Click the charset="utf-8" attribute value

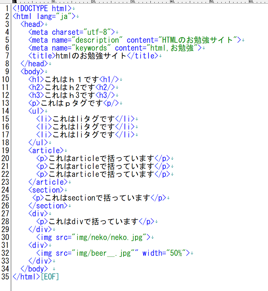click(x=99, y=32)
